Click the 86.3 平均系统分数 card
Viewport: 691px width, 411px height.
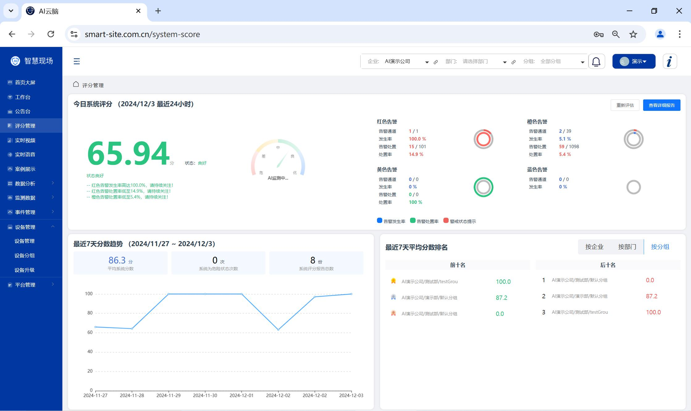(120, 263)
